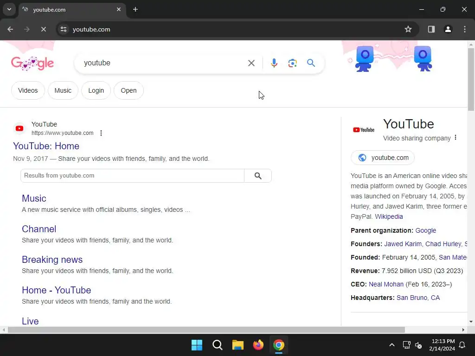The height and width of the screenshot is (356, 475).
Task: Open the browser side panel
Action: pyautogui.click(x=431, y=29)
